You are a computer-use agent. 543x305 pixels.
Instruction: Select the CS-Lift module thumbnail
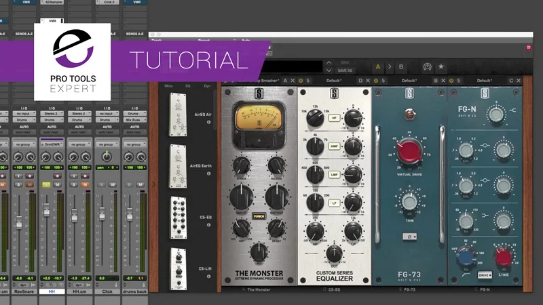click(179, 269)
